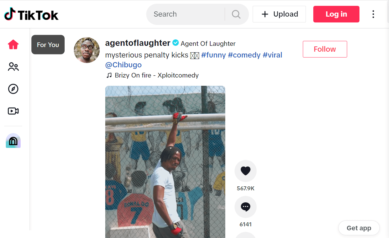The width and height of the screenshot is (389, 238).
Task: Like the video with heart icon
Action: [x=245, y=171]
